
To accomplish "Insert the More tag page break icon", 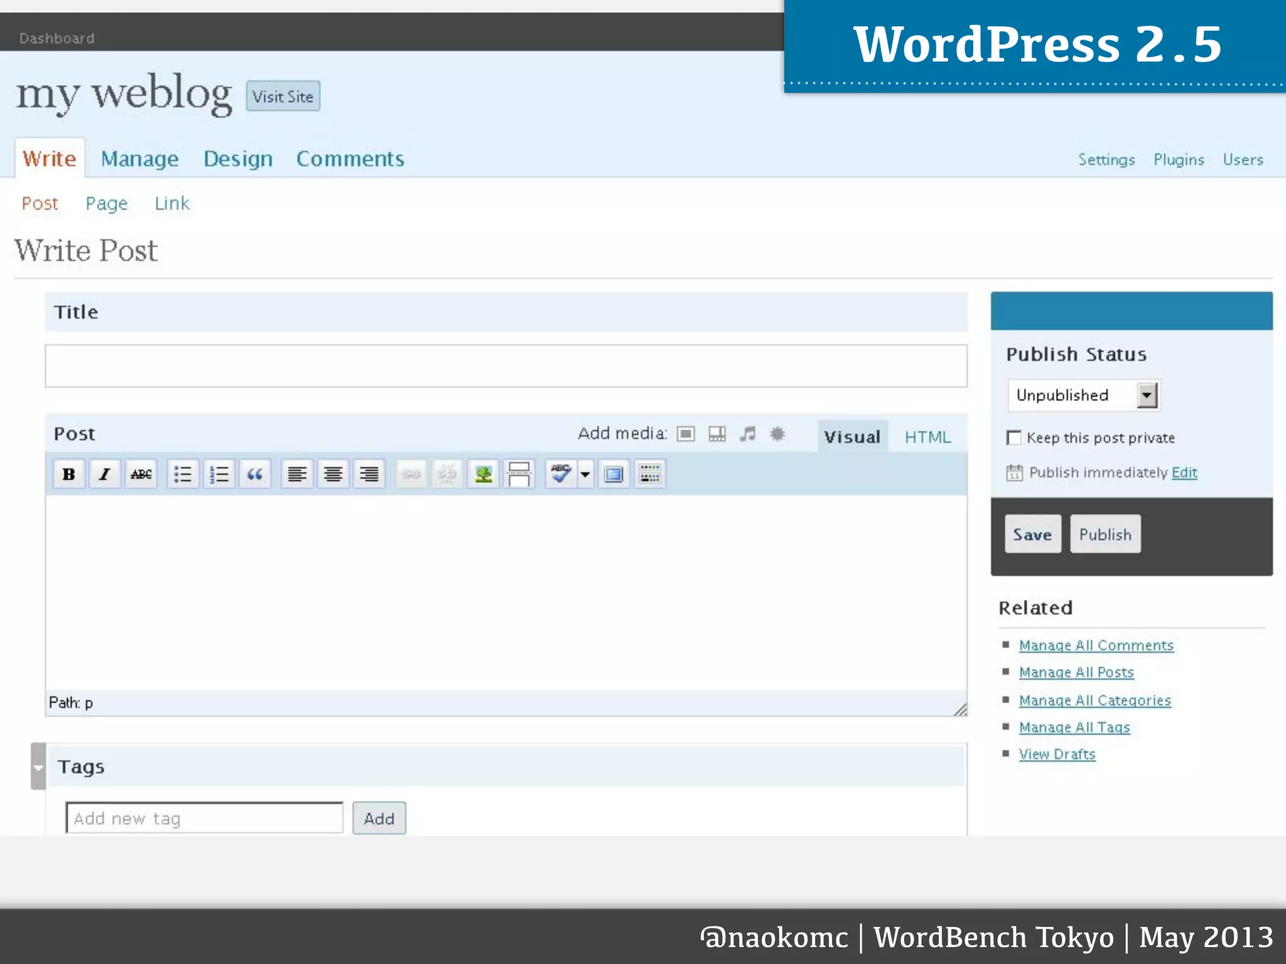I will [519, 474].
